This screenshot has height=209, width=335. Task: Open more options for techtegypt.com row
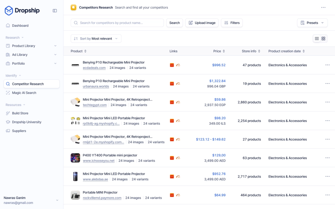tap(327, 102)
